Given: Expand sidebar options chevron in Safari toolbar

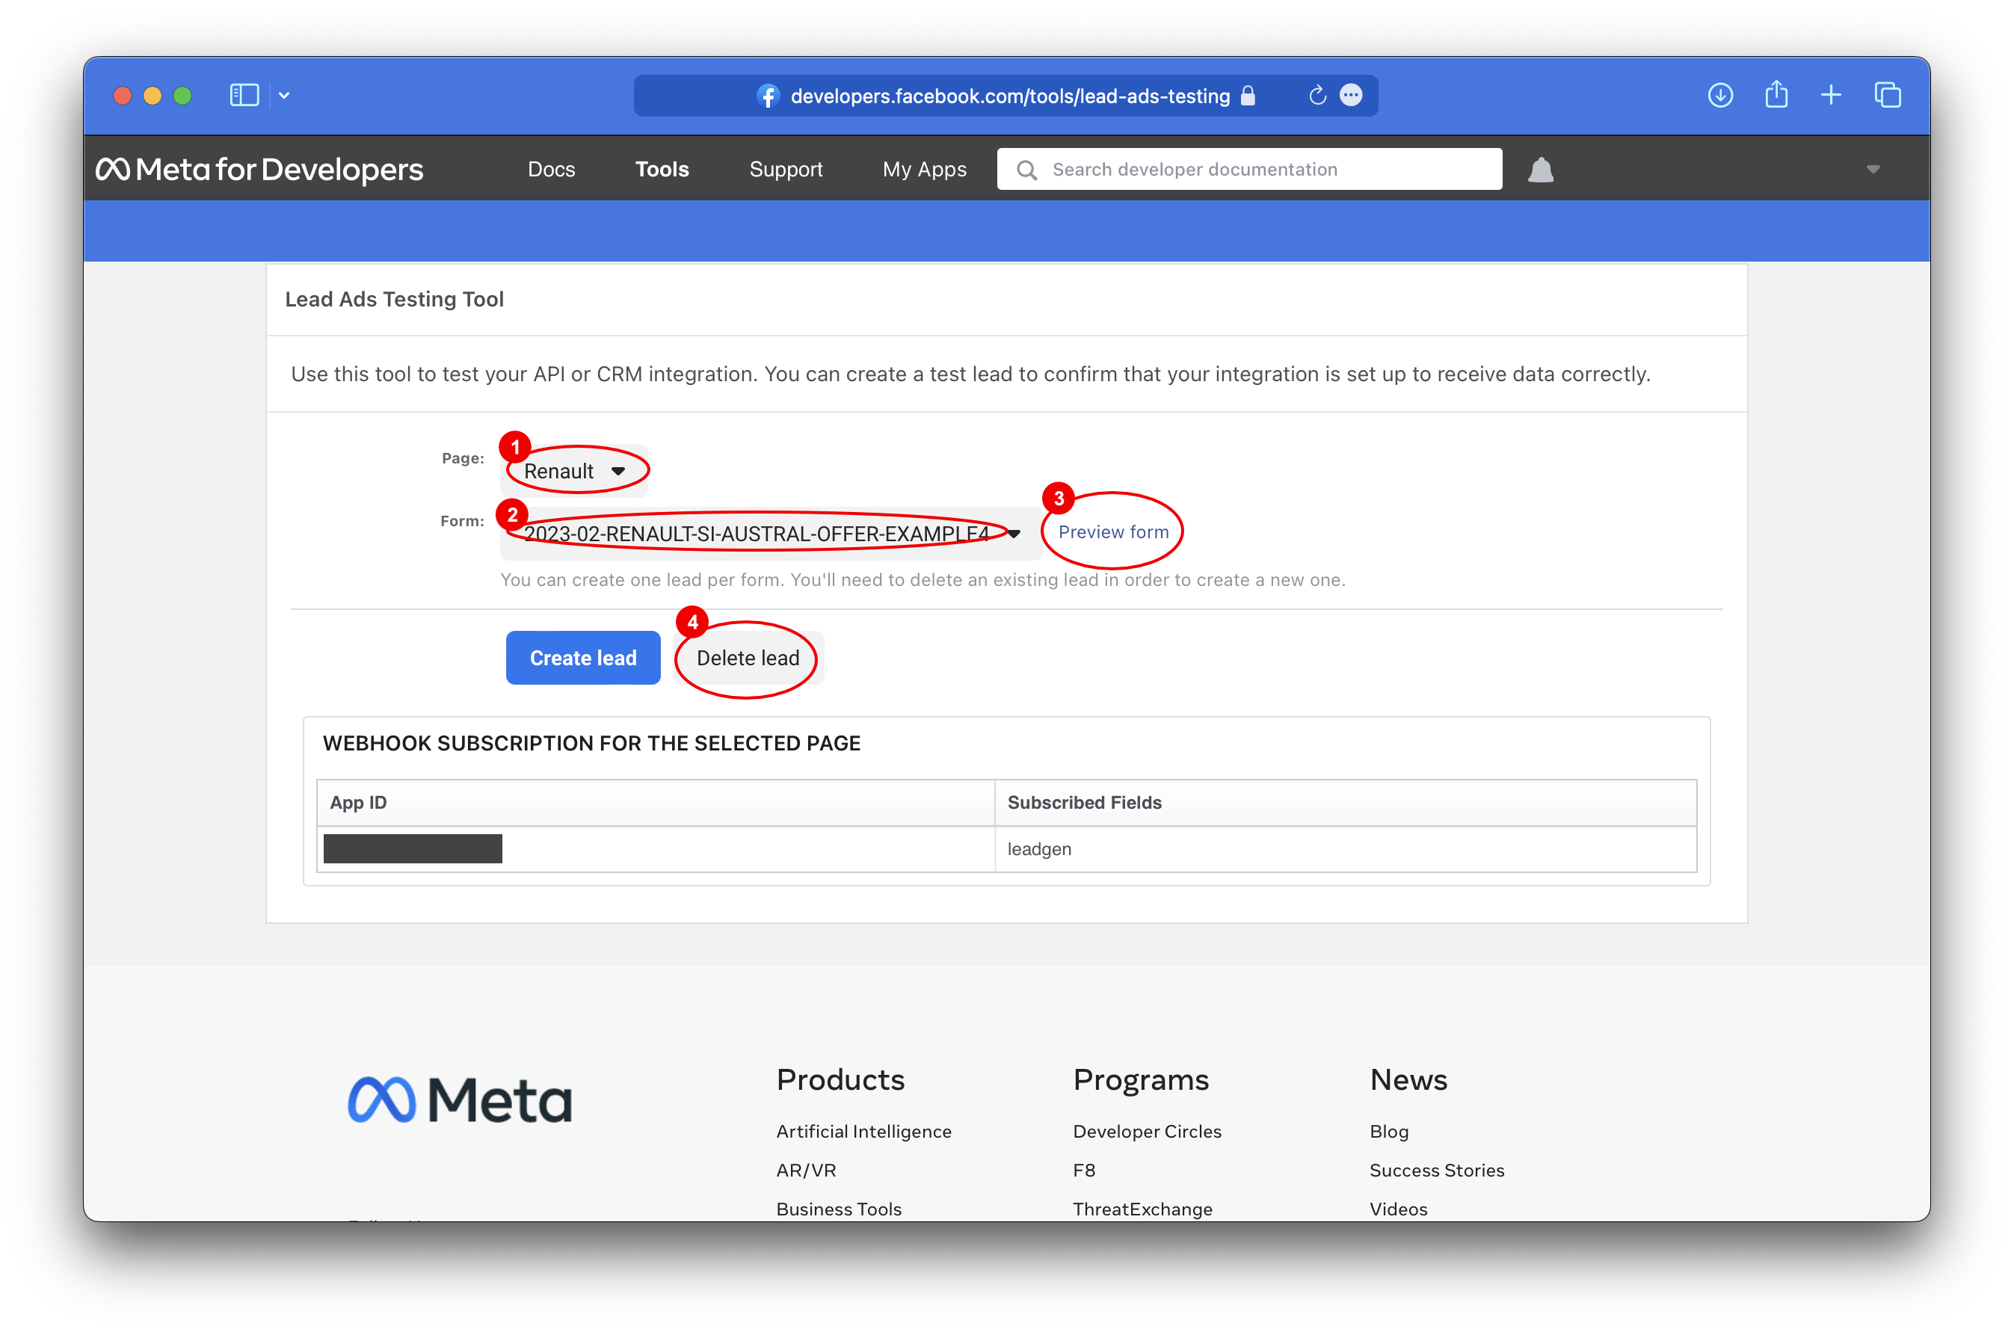Looking at the screenshot, I should tap(285, 95).
